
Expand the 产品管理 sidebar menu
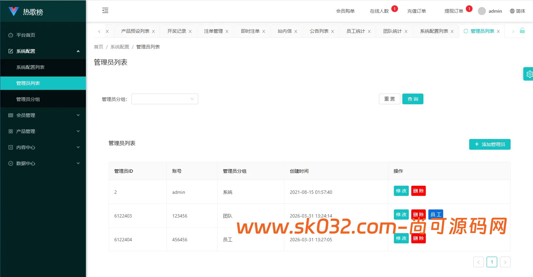[43, 131]
